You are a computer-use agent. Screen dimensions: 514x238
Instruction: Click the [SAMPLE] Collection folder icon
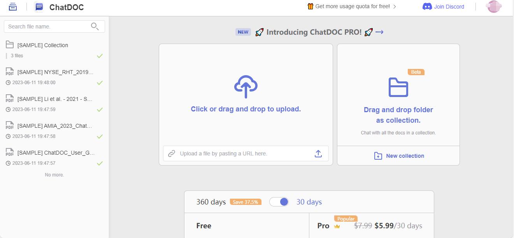tap(10, 44)
